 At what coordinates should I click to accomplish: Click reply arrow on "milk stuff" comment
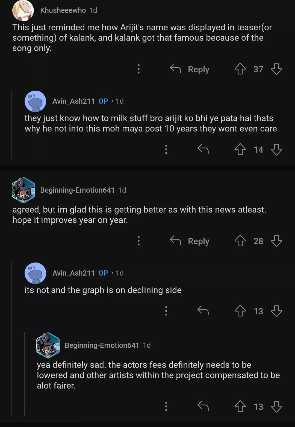(203, 149)
